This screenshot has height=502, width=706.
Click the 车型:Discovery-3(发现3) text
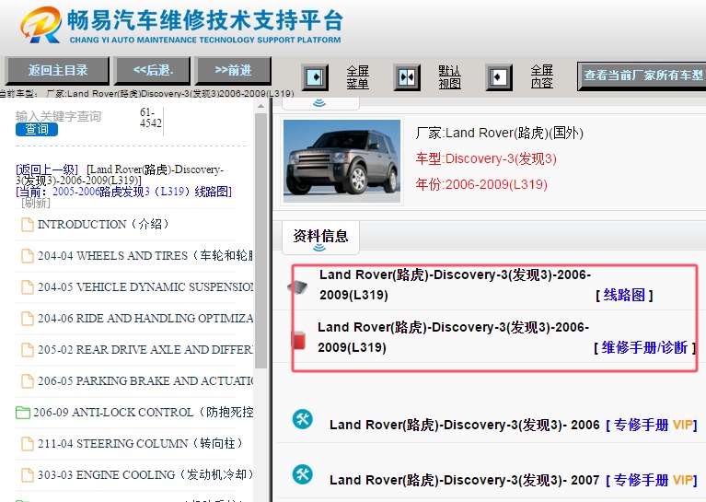tap(486, 158)
